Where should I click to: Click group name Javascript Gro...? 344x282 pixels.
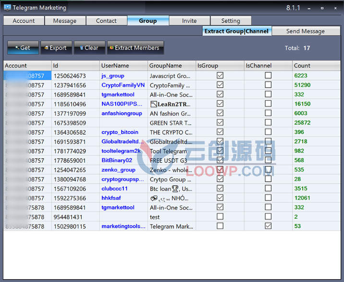pyautogui.click(x=170, y=76)
